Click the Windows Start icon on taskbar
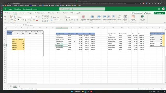Image resolution: width=166 pixels, height=93 pixels. coord(72,91)
